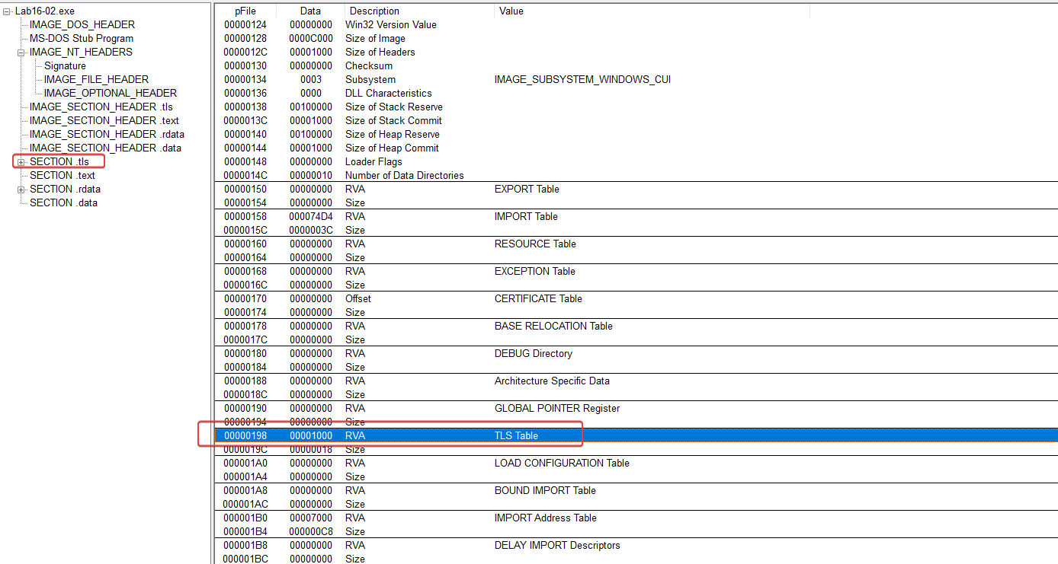The width and height of the screenshot is (1058, 564).
Task: Select IMAGE_DOS_HEADER in the tree
Action: click(82, 25)
